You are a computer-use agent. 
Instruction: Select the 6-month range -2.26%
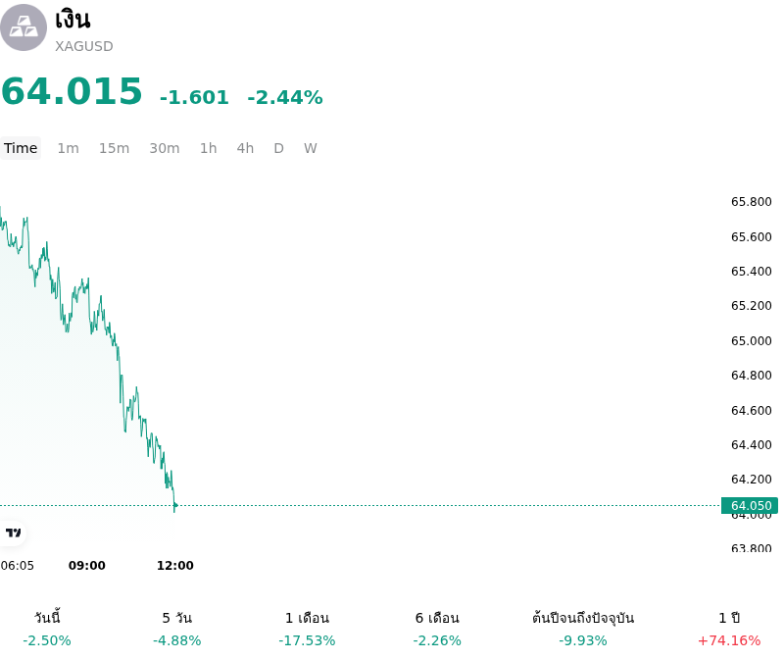coord(437,629)
